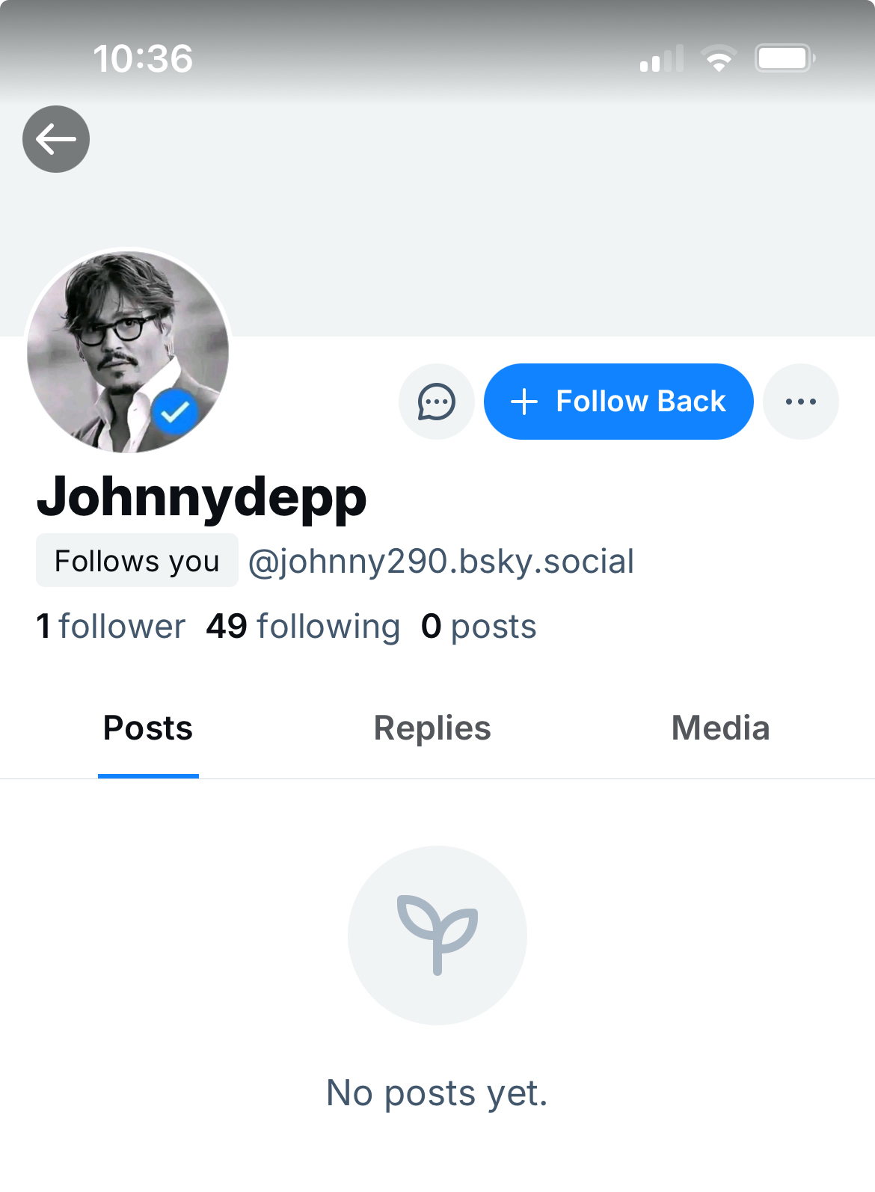Tap the blue verified checkmark badge
Image resolution: width=875 pixels, height=1192 pixels.
point(175,411)
